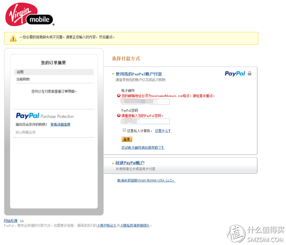Click the 说明 header row
286x245 pixels.
[54, 72]
